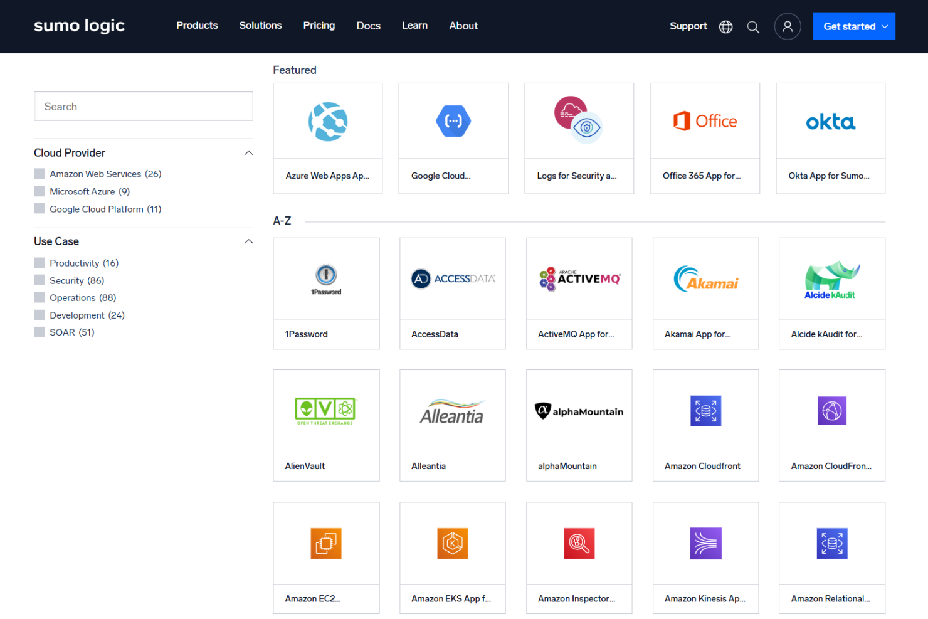The image size is (928, 619).
Task: Click the Akamai app icon
Action: [x=705, y=279]
